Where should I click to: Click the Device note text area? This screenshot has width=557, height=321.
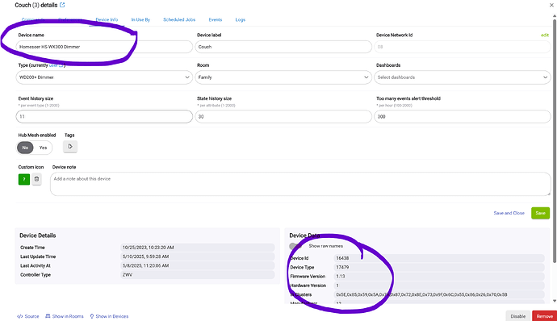300,184
